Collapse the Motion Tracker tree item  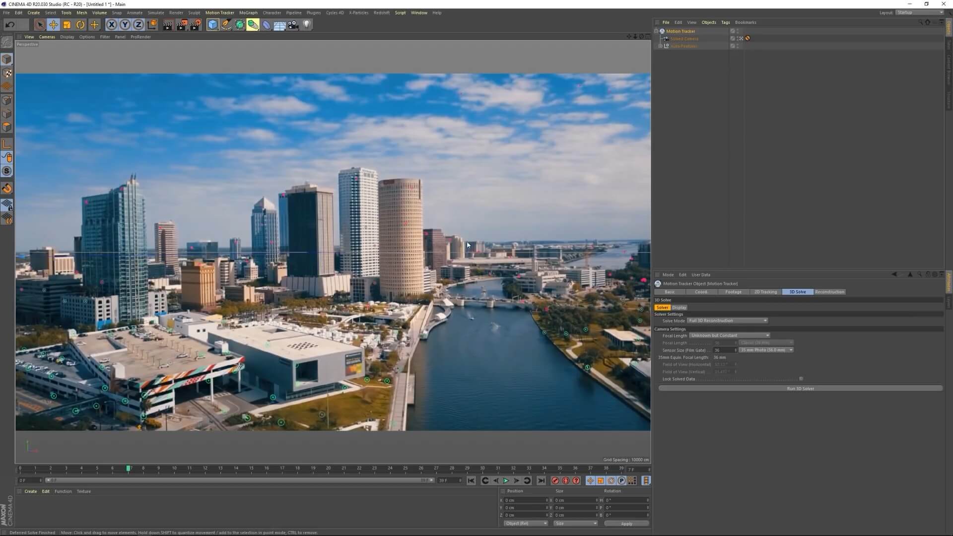656,31
